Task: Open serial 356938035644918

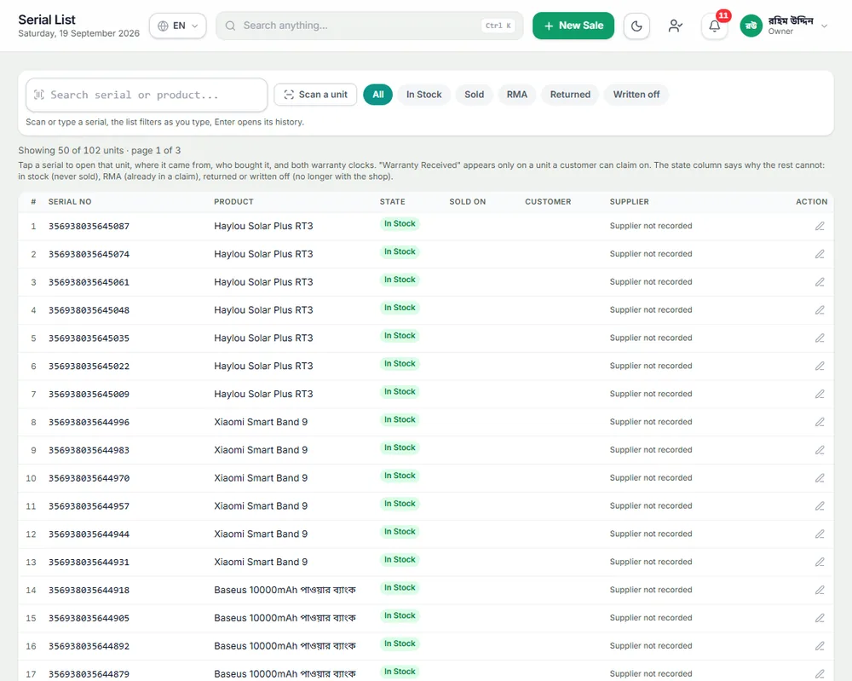Action: pos(89,590)
